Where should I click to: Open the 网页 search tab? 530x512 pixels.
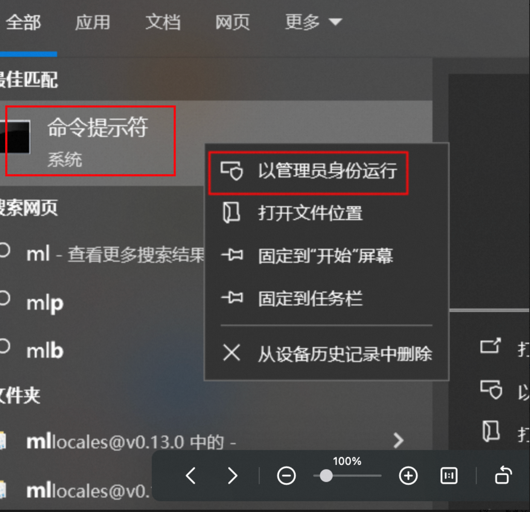click(233, 22)
